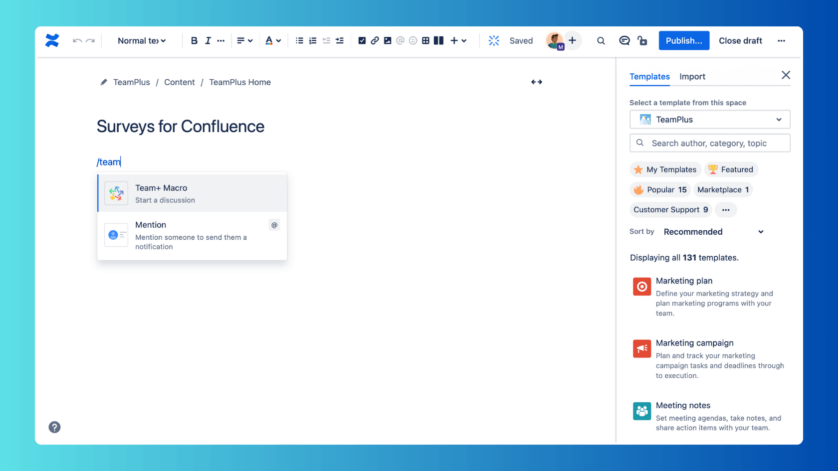
Task: Insert an image into the page
Action: tap(388, 40)
